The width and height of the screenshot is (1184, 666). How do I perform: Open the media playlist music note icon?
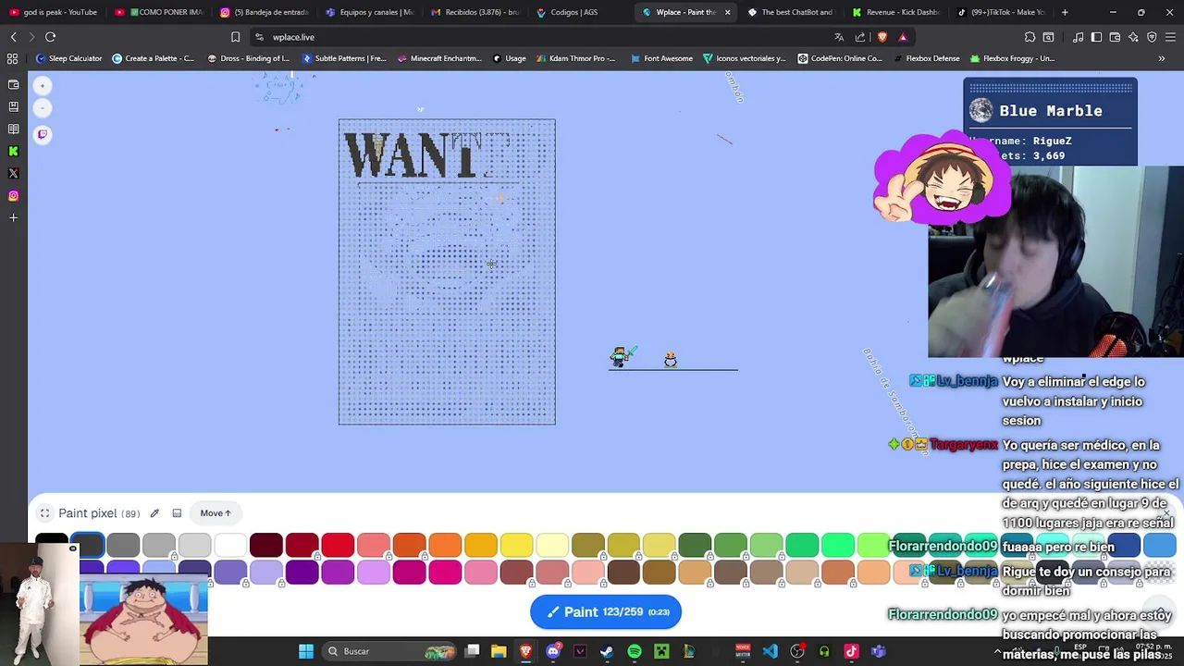[x=1078, y=37]
